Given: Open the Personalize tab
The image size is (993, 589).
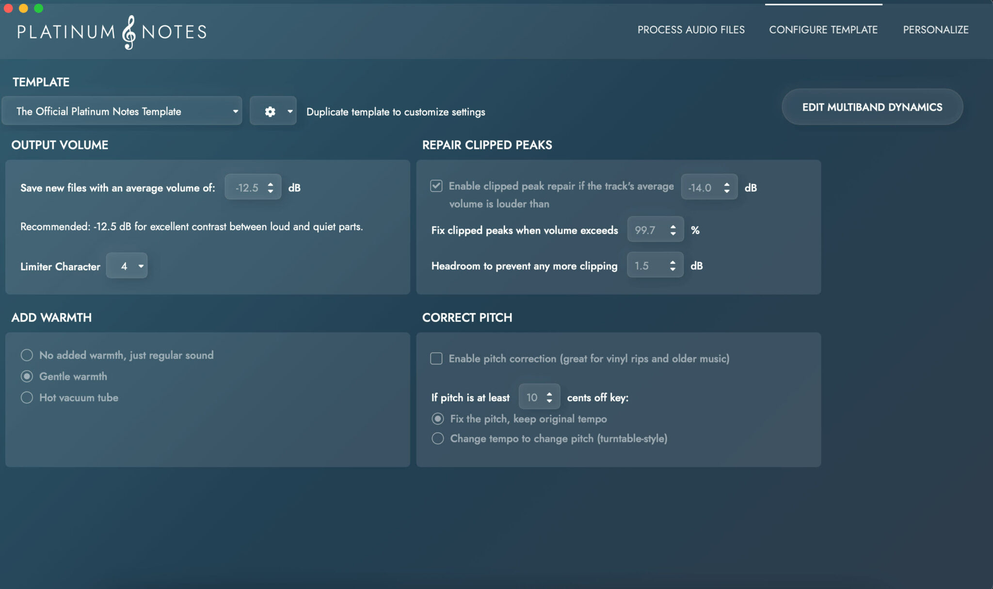Looking at the screenshot, I should 935,30.
